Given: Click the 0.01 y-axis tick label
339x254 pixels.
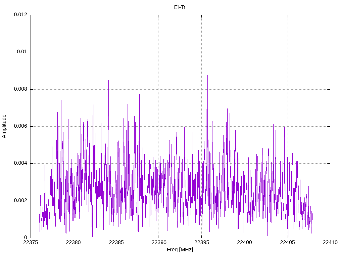Looking at the screenshot, I should click(x=22, y=52).
